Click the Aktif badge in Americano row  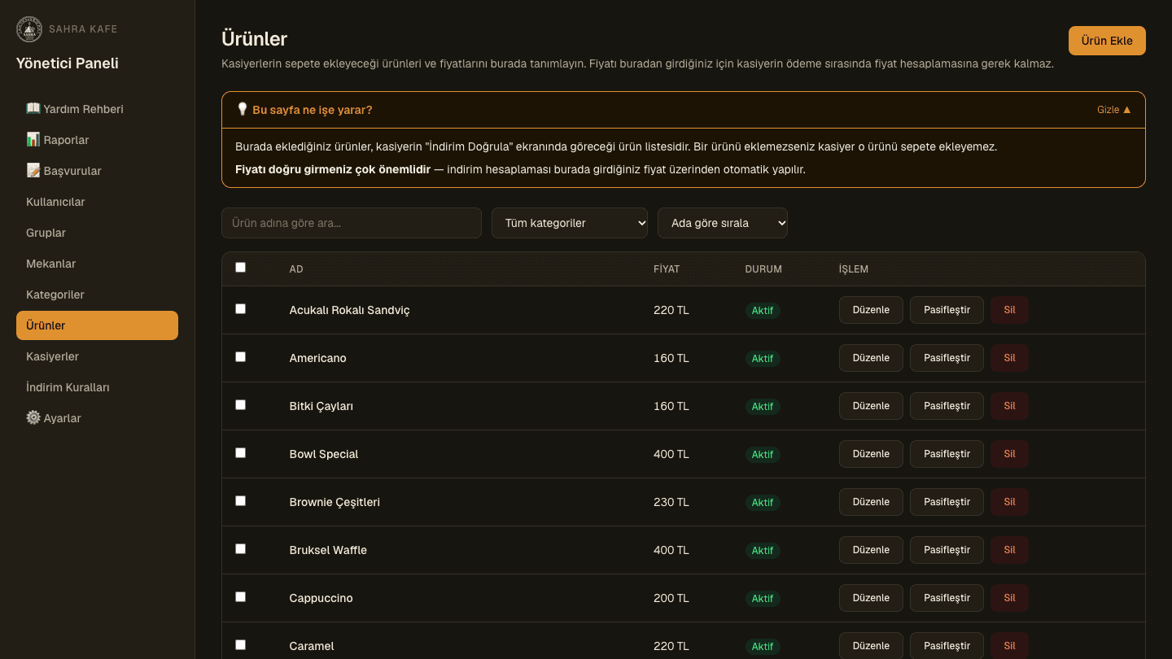763,359
